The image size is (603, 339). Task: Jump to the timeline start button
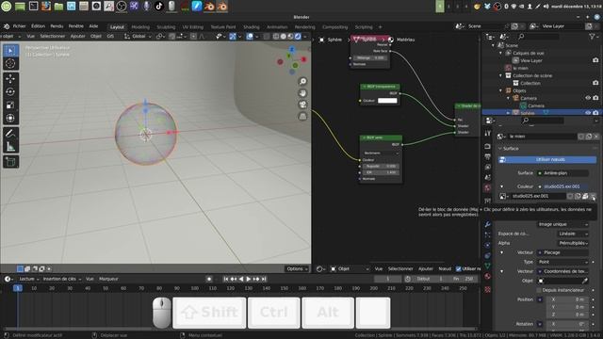(226, 279)
